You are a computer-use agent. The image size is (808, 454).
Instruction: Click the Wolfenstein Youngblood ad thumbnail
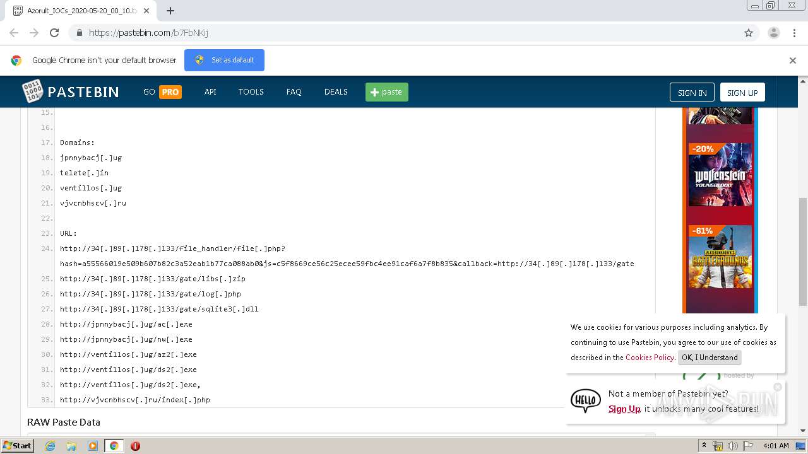click(x=720, y=175)
